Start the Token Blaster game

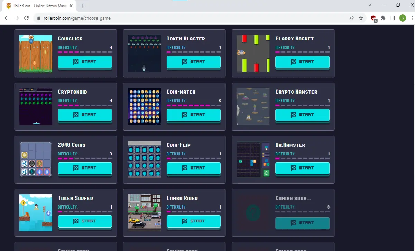194,62
